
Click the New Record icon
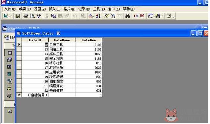[x=136, y=16]
